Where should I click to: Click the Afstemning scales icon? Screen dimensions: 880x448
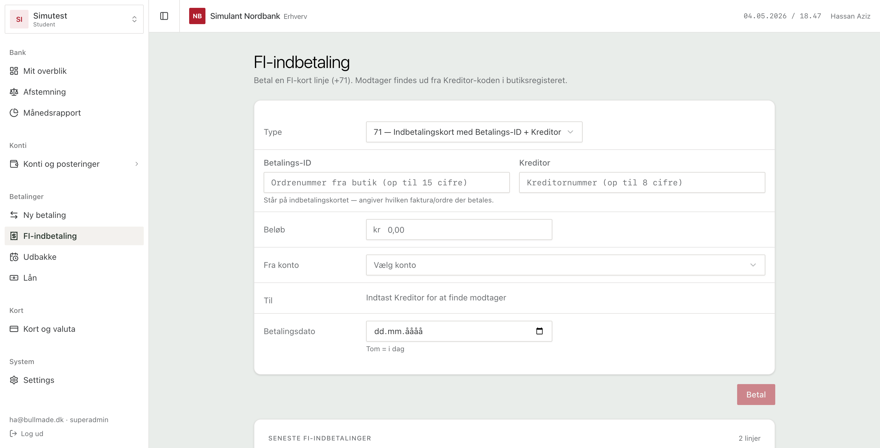pyautogui.click(x=14, y=92)
